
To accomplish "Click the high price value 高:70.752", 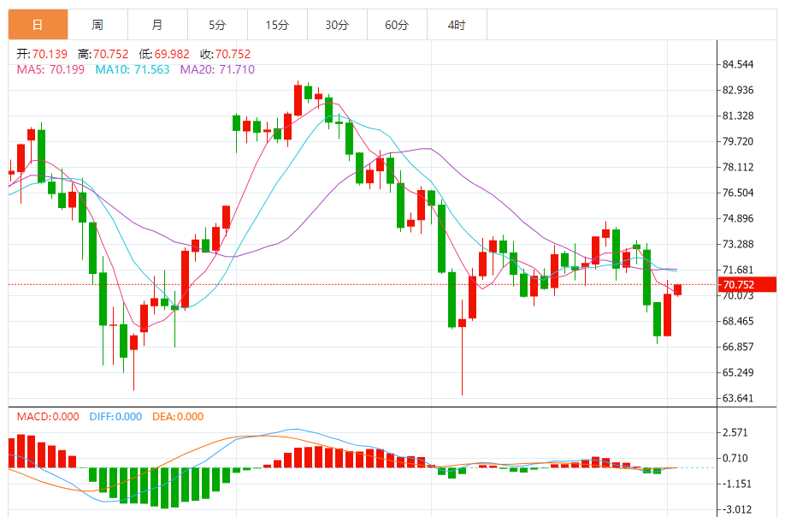I will 103,54.
